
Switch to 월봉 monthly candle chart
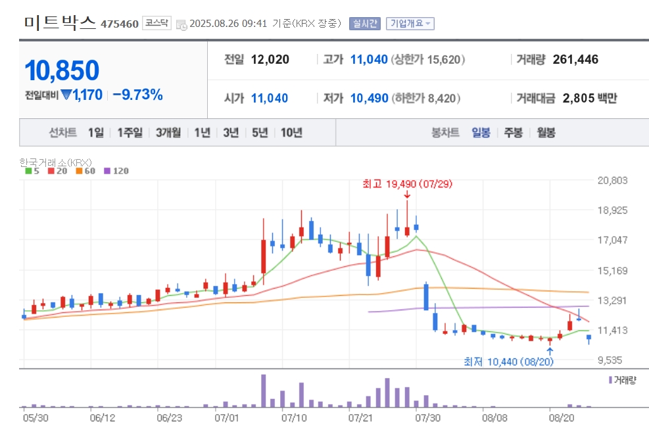[x=546, y=132]
